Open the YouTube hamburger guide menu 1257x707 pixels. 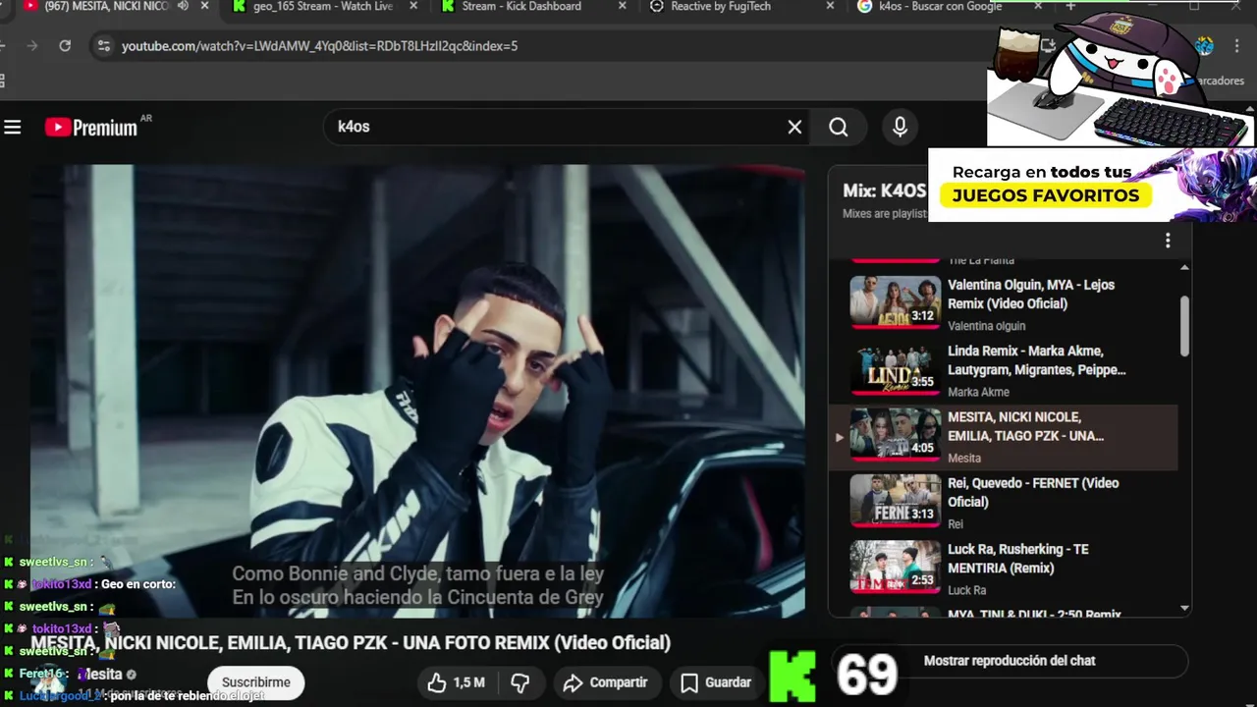tap(13, 127)
